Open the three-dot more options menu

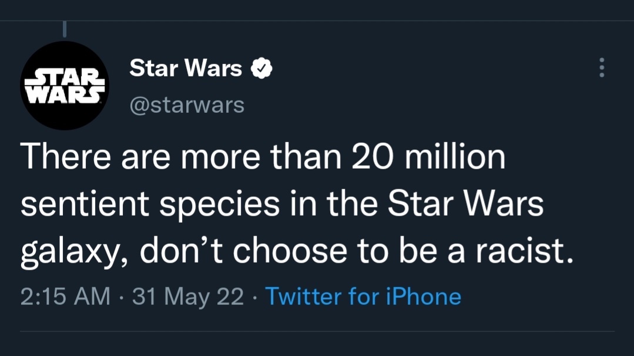tap(601, 68)
